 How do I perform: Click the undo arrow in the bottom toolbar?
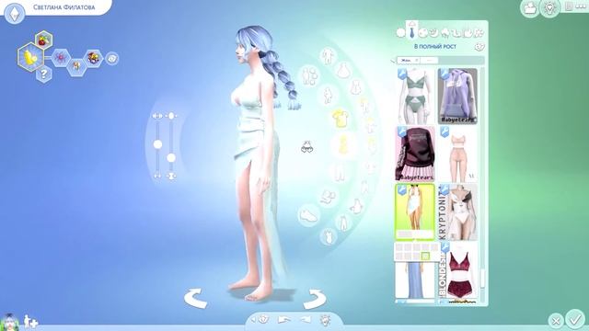point(283,320)
